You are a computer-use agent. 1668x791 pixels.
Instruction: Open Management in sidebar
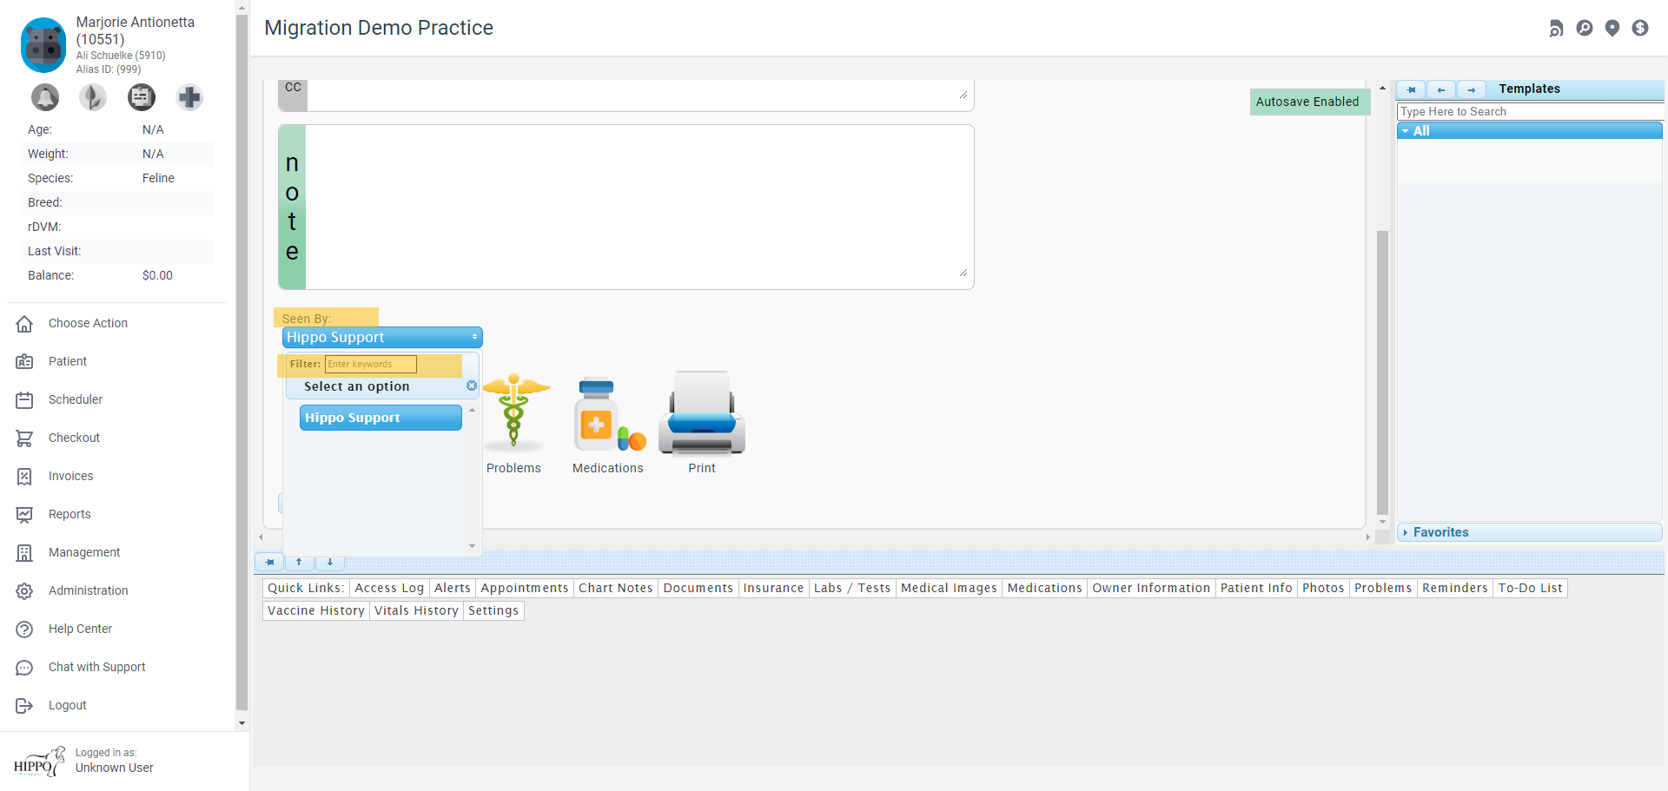point(84,552)
